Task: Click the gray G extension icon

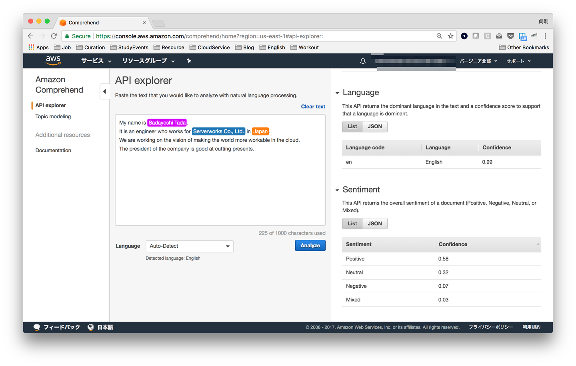Action: (x=488, y=36)
